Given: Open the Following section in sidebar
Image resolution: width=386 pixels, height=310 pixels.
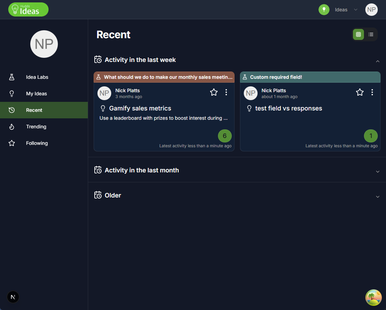Looking at the screenshot, I should tap(44, 143).
